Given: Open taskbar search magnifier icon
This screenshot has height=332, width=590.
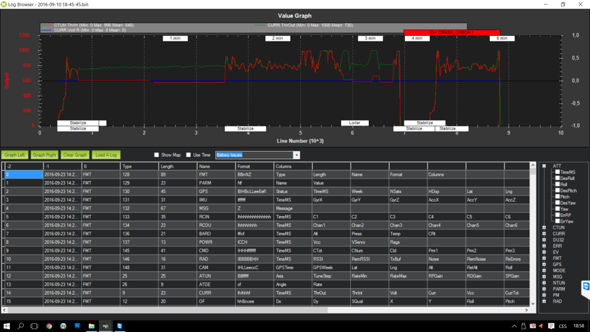Looking at the screenshot, I should pos(21,326).
